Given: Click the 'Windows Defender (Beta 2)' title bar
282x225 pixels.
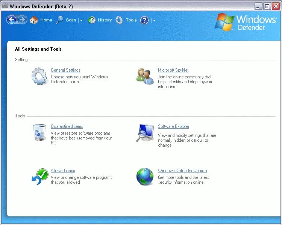Looking at the screenshot, I should point(41,6).
